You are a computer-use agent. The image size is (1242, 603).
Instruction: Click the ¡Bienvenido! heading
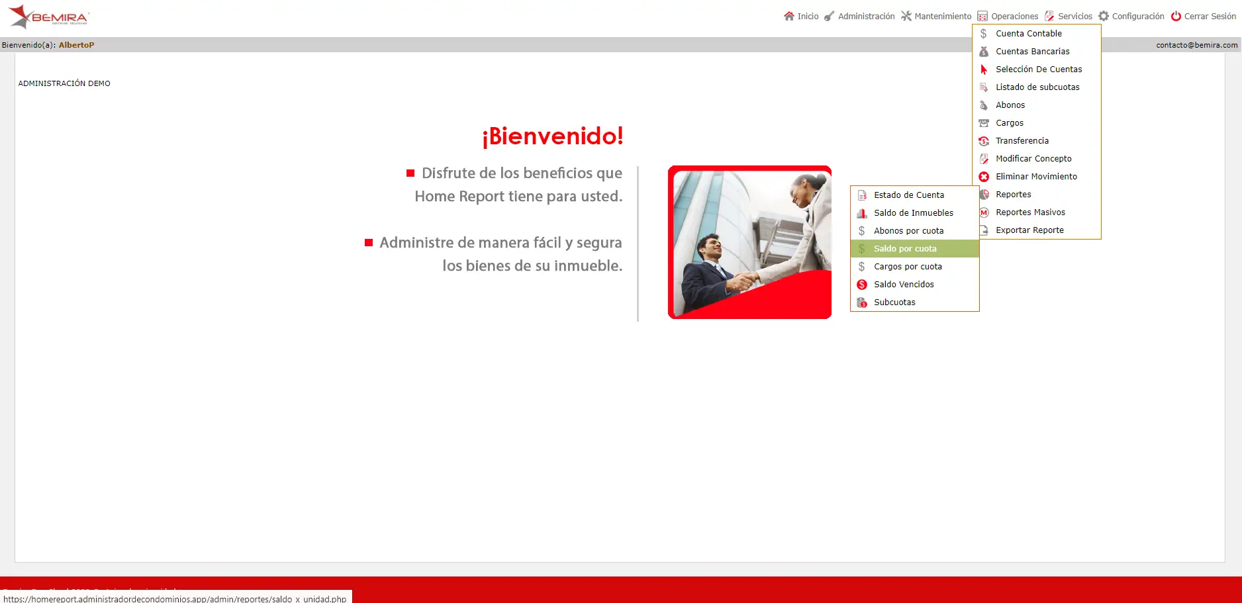(x=553, y=136)
